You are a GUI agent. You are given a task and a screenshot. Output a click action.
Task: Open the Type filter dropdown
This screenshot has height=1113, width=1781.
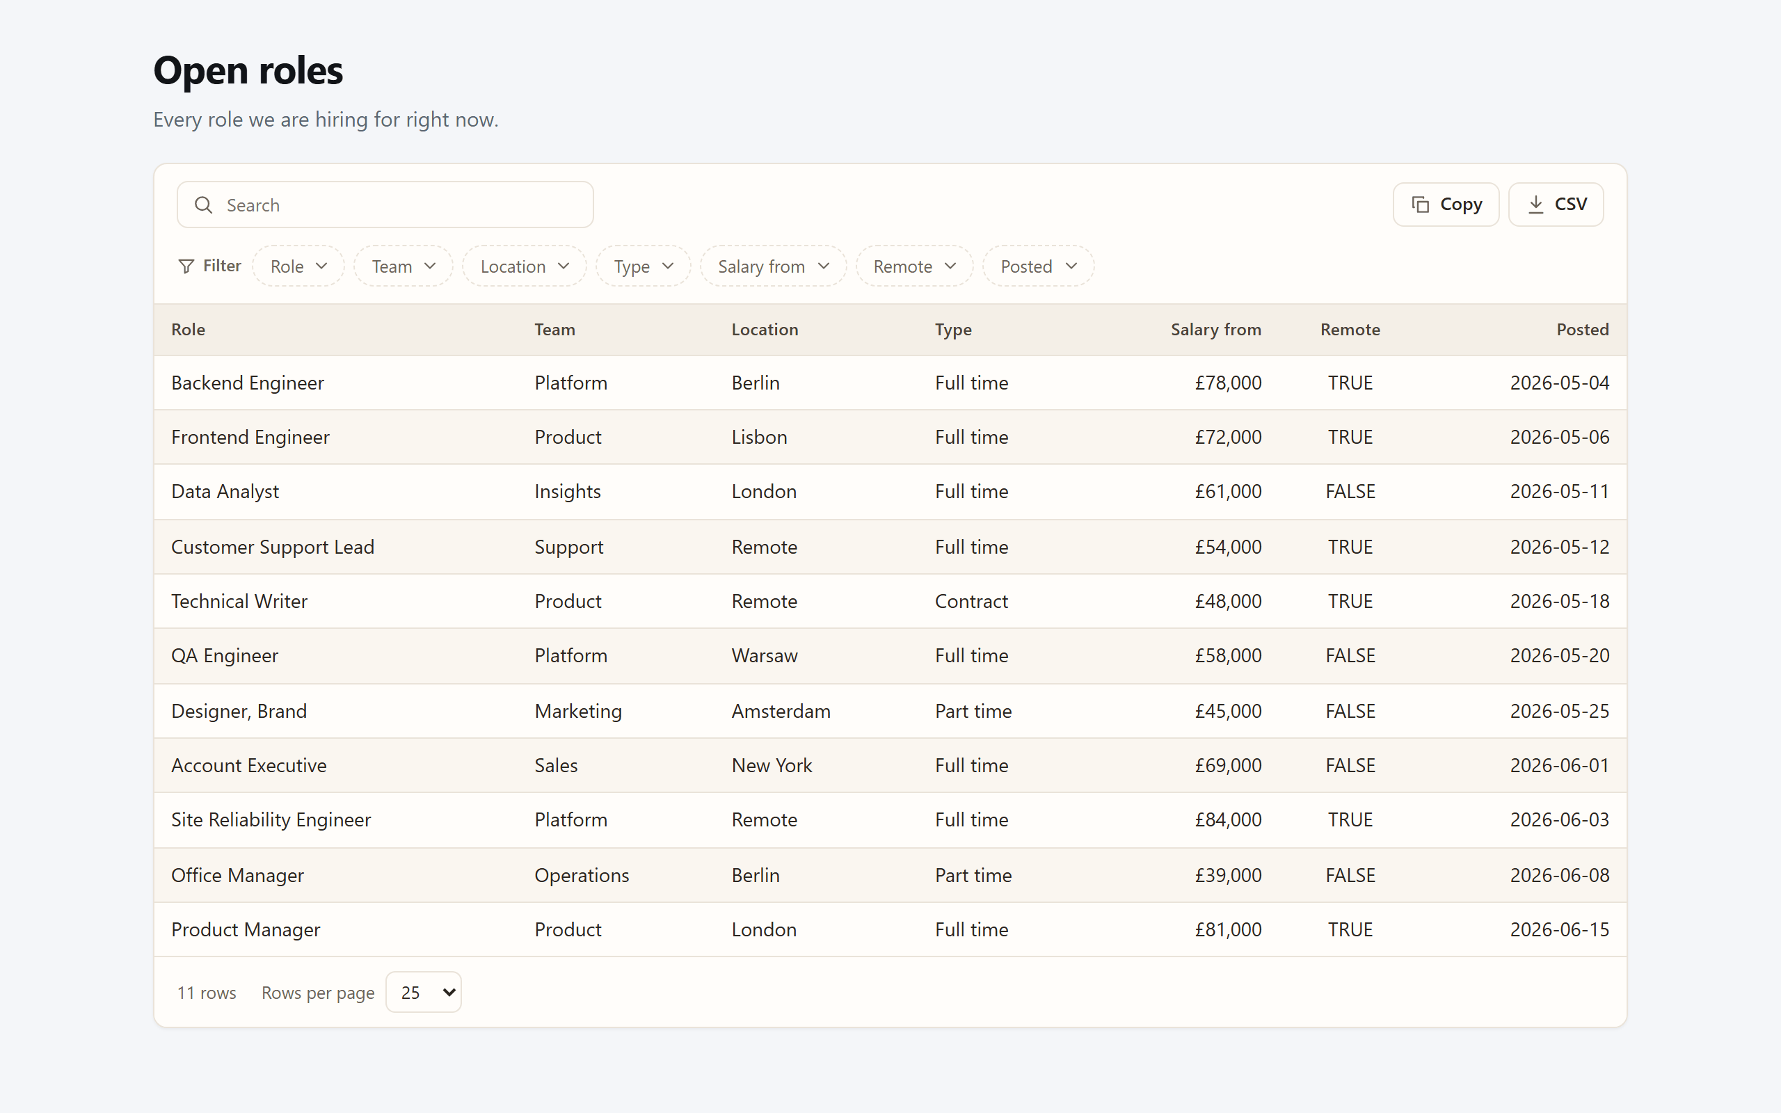tap(644, 266)
